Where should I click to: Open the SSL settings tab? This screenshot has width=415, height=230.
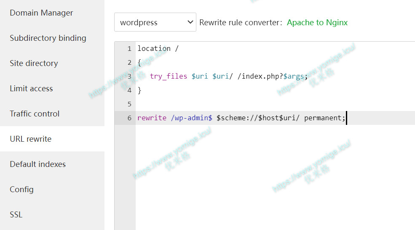16,215
